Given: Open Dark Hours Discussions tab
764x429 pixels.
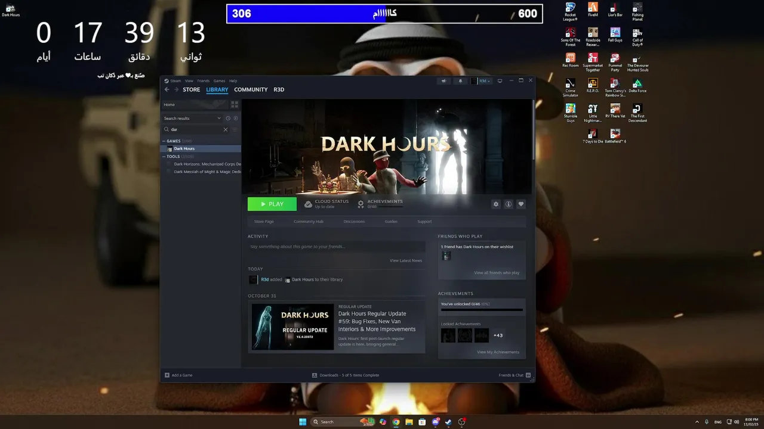Looking at the screenshot, I should (x=354, y=222).
